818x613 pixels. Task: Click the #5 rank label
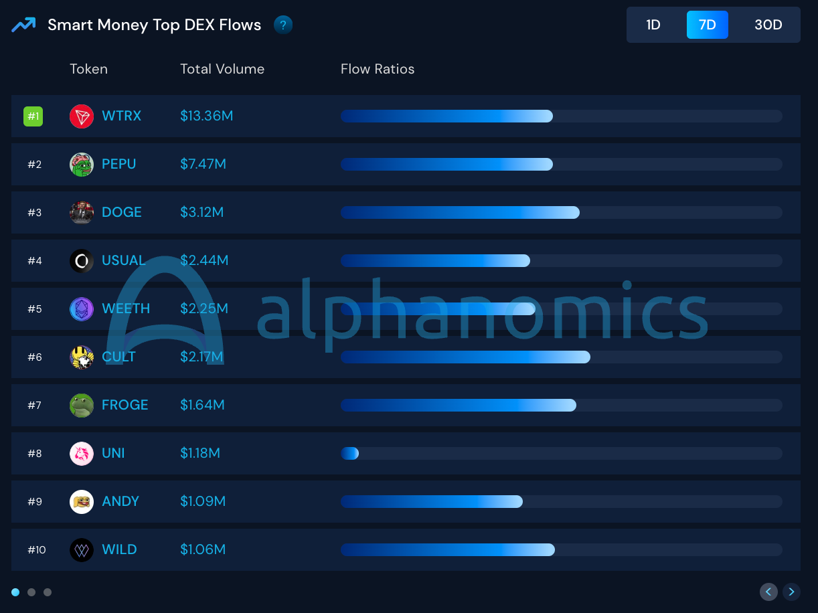(35, 309)
